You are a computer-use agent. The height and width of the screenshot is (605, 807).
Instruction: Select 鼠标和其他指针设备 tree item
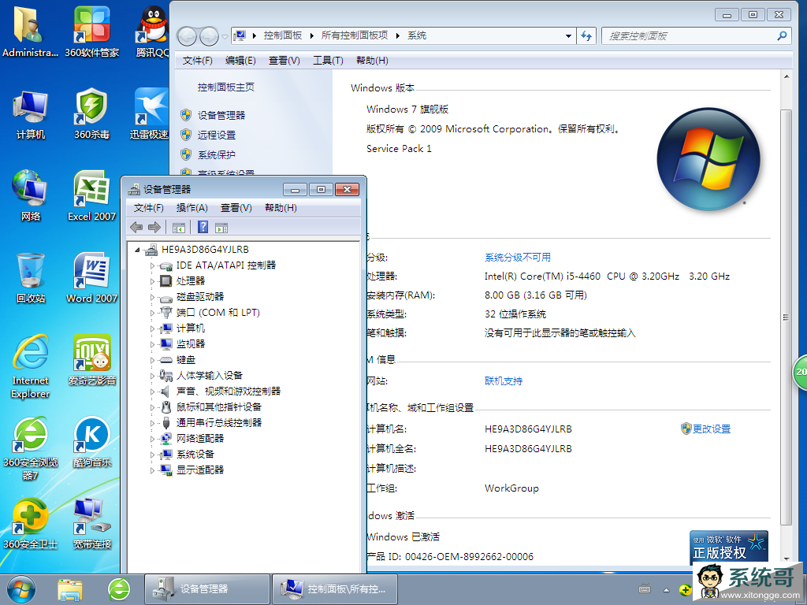pyautogui.click(x=219, y=407)
